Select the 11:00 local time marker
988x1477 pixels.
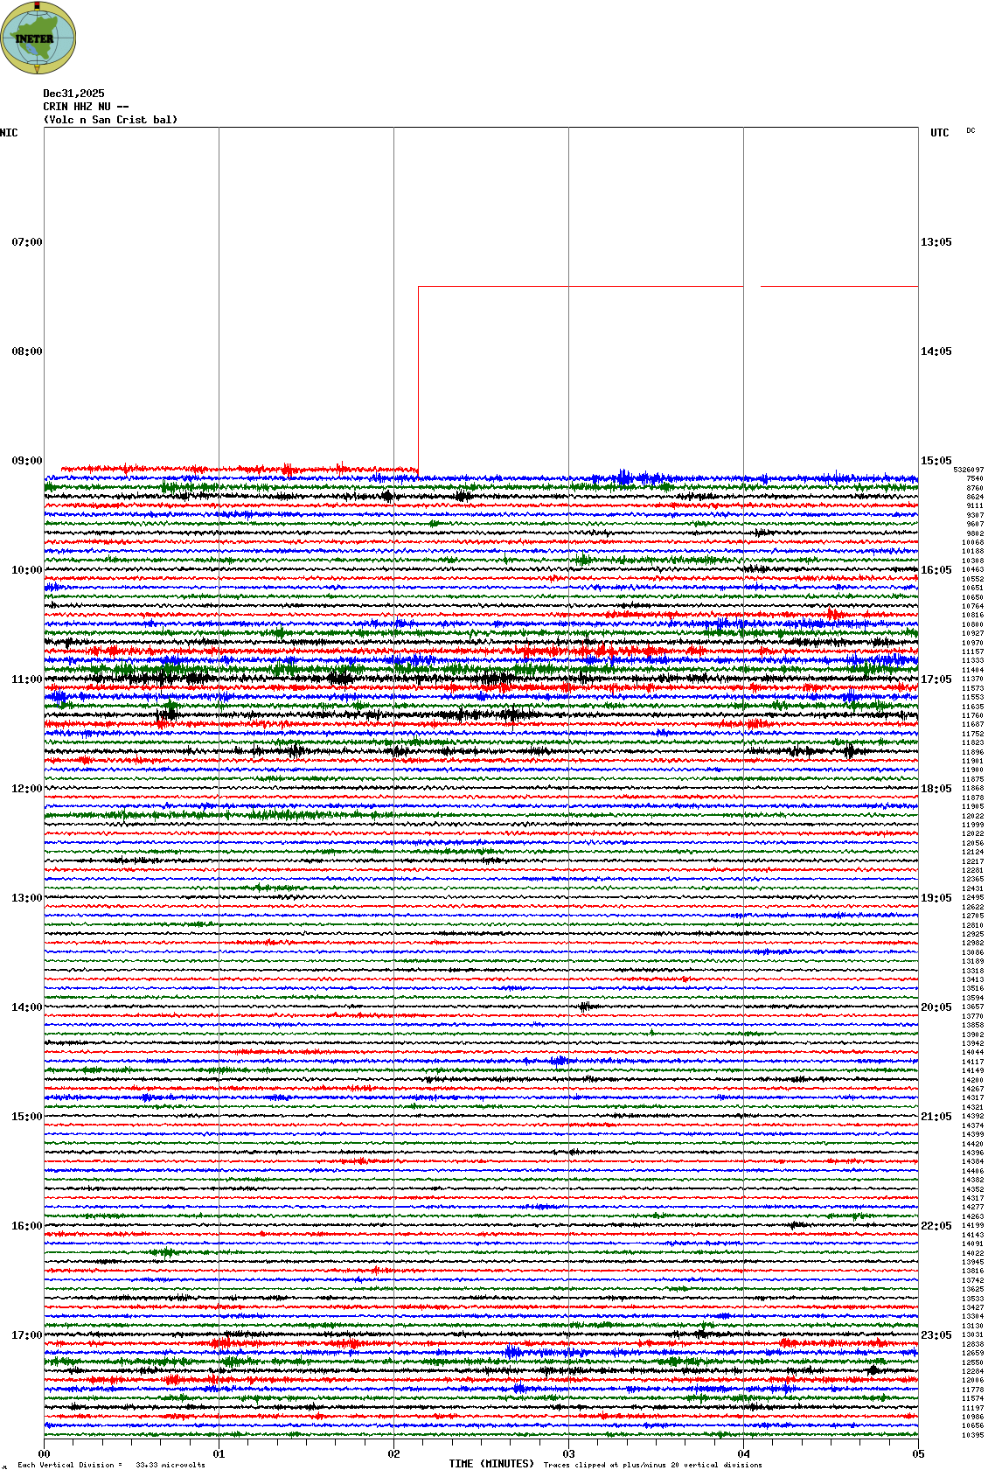(26, 679)
